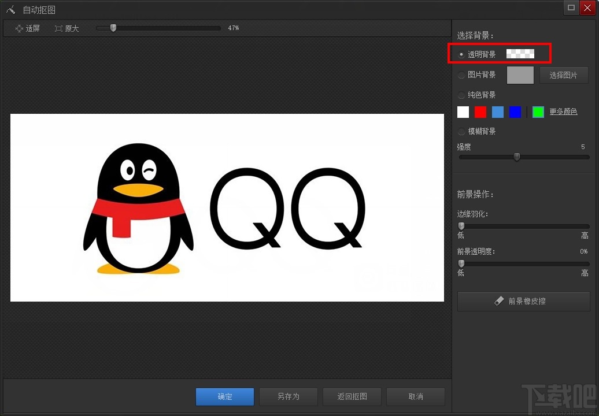Image resolution: width=599 pixels, height=416 pixels.
Task: Pick the green color swatch
Action: click(538, 112)
